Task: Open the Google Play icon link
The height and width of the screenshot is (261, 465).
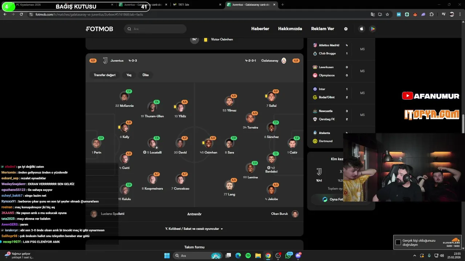Action: [x=372, y=29]
